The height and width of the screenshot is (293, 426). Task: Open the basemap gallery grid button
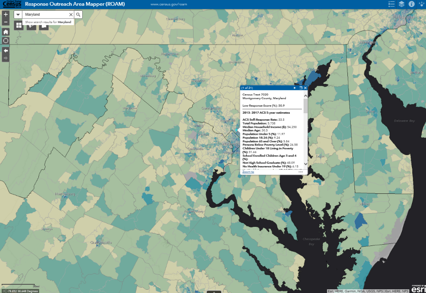[x=19, y=25]
